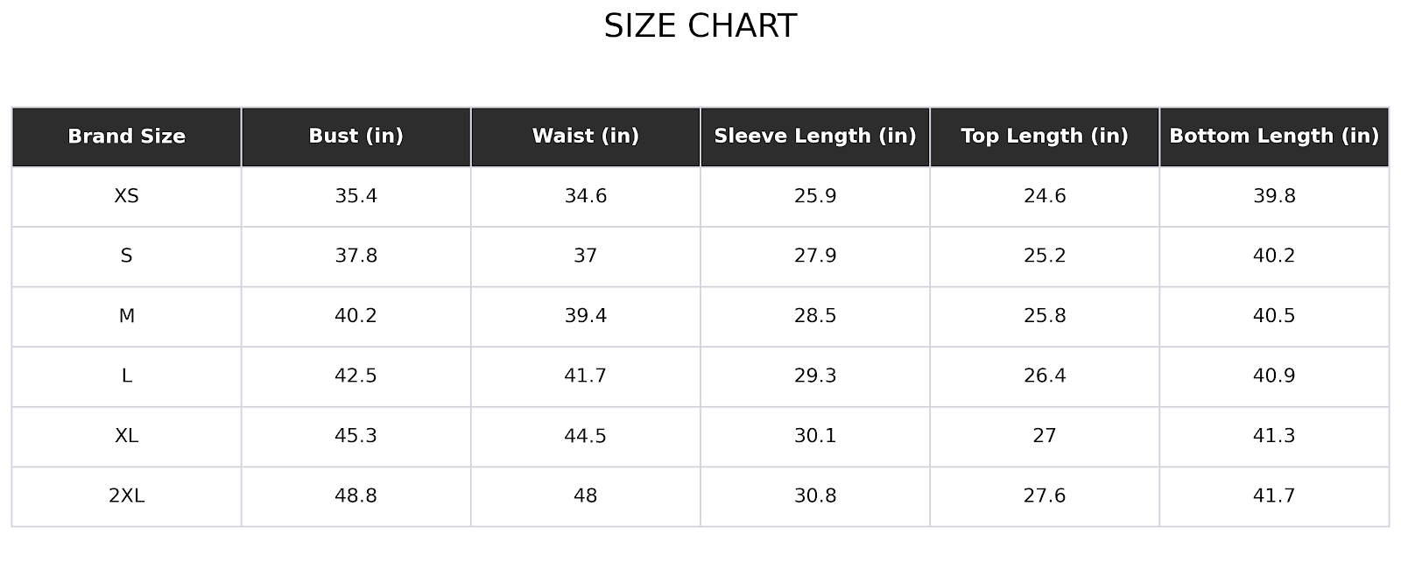Click waist value 48 for 2XL
Viewport: 1401px width, 576px height.
coord(585,496)
